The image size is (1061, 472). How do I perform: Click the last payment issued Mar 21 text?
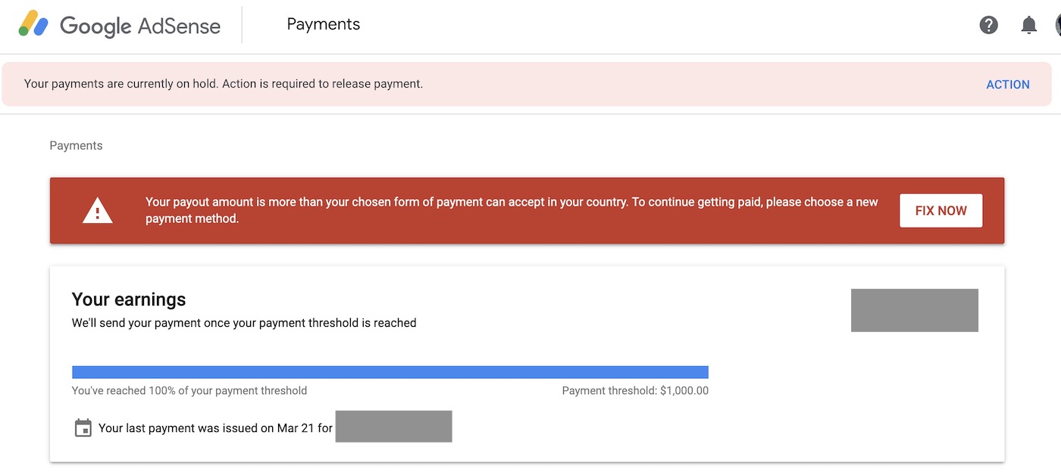click(x=216, y=428)
